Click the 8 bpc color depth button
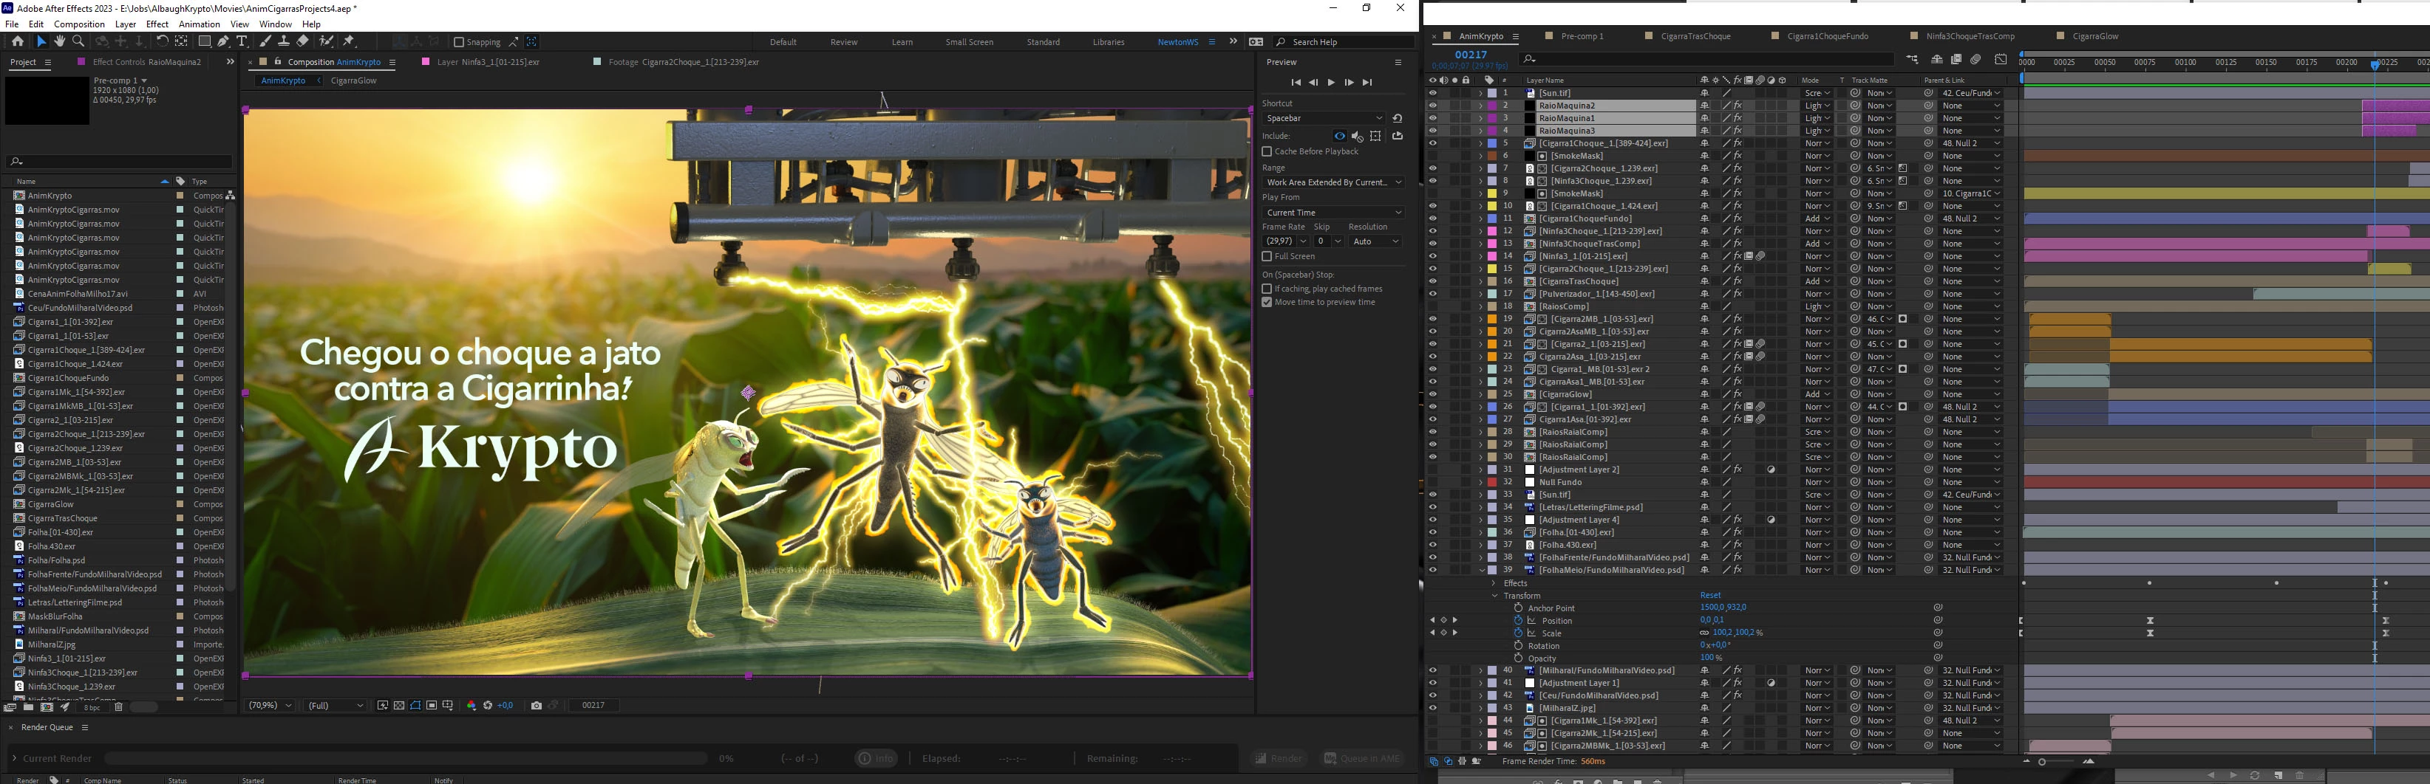 92,706
